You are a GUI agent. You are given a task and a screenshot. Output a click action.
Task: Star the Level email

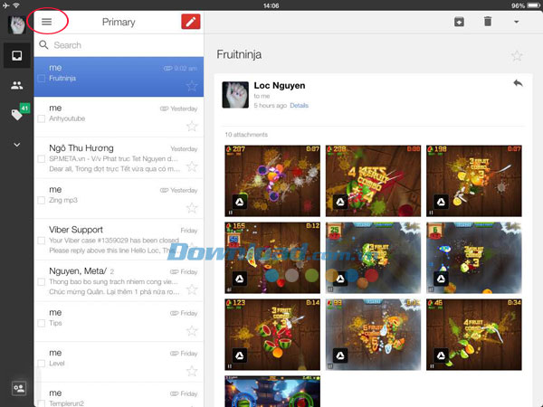(x=192, y=372)
